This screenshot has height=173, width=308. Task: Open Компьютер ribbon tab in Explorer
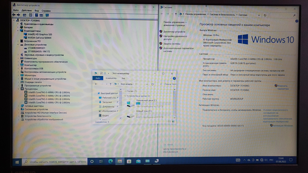(111, 78)
